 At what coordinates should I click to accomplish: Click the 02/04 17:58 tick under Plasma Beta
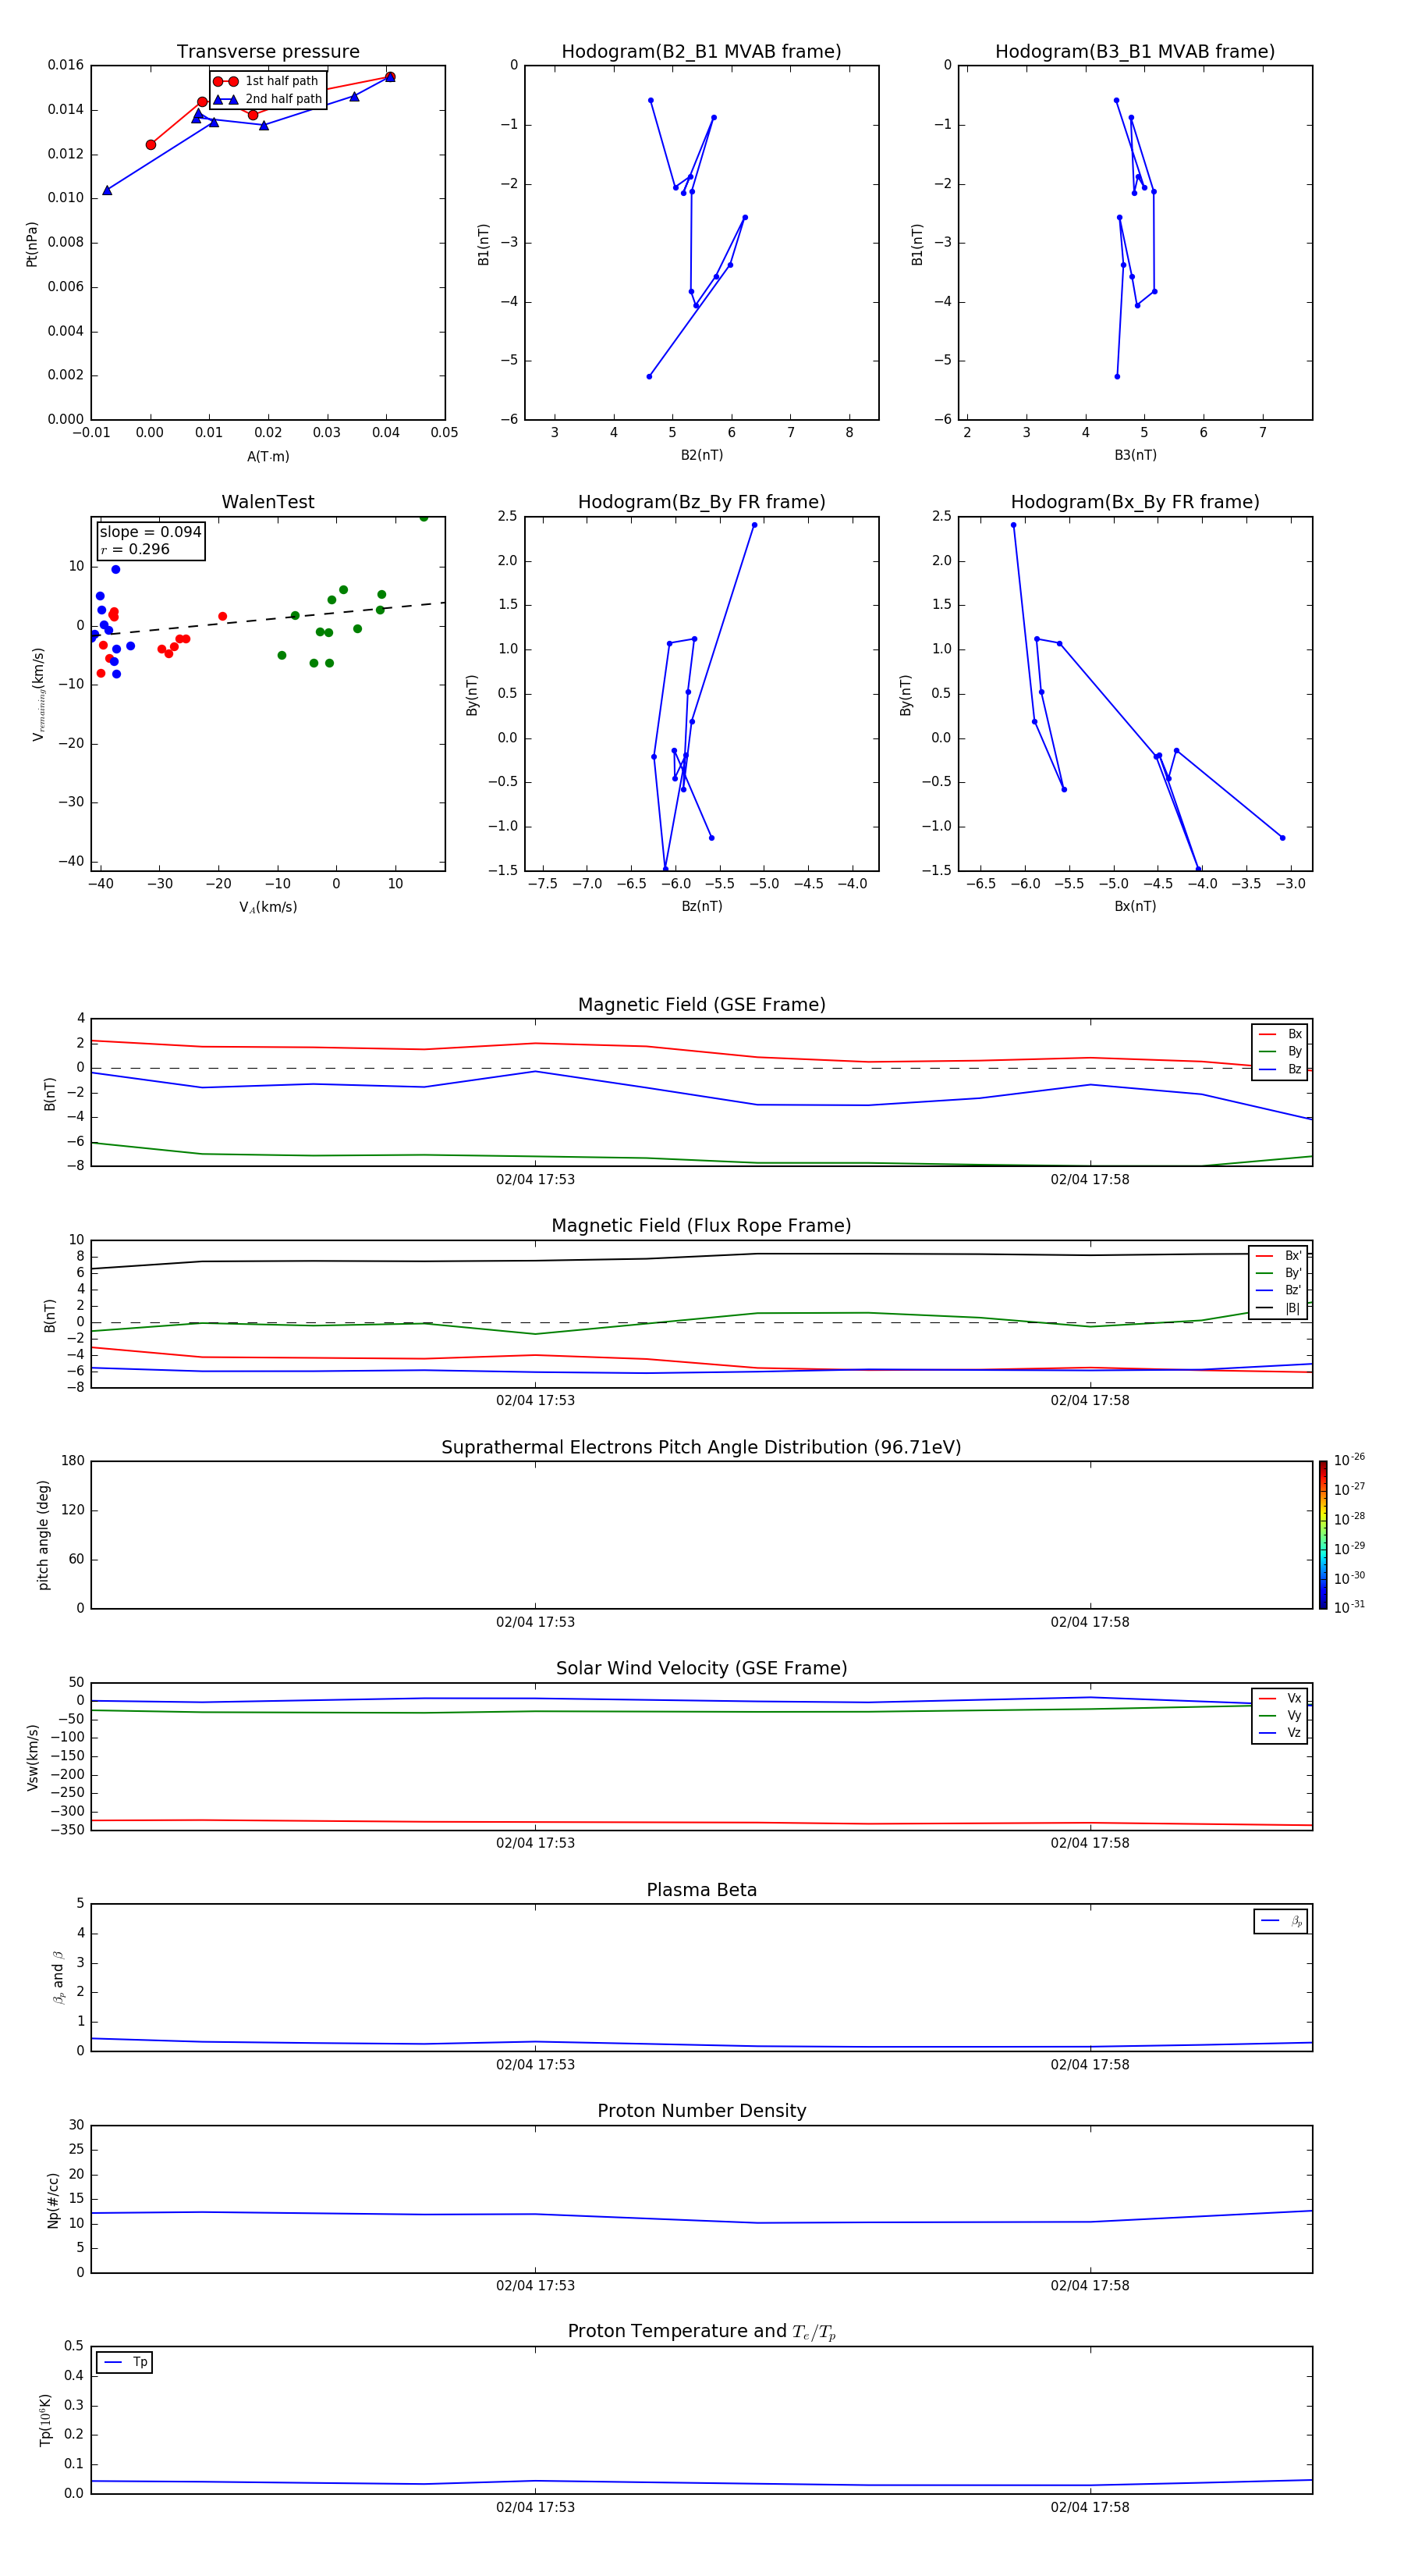tap(1089, 2064)
